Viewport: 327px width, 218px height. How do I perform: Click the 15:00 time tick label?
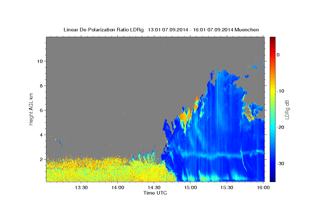coord(190,187)
